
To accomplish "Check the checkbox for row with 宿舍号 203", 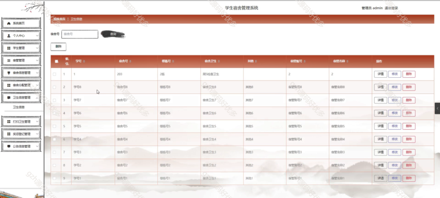I will coord(55,74).
